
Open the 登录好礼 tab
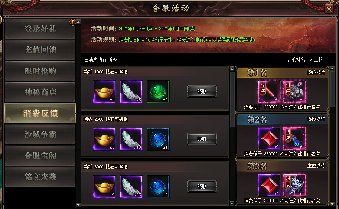(x=40, y=29)
